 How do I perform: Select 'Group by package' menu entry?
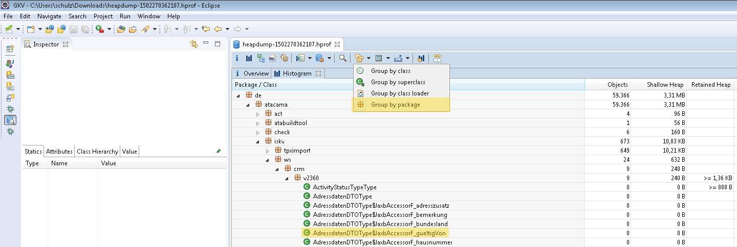[401, 105]
